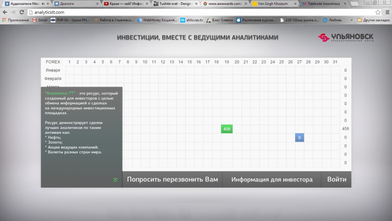The width and height of the screenshot is (392, 221).
Task: Click the green 458 cell
Action: (x=227, y=129)
